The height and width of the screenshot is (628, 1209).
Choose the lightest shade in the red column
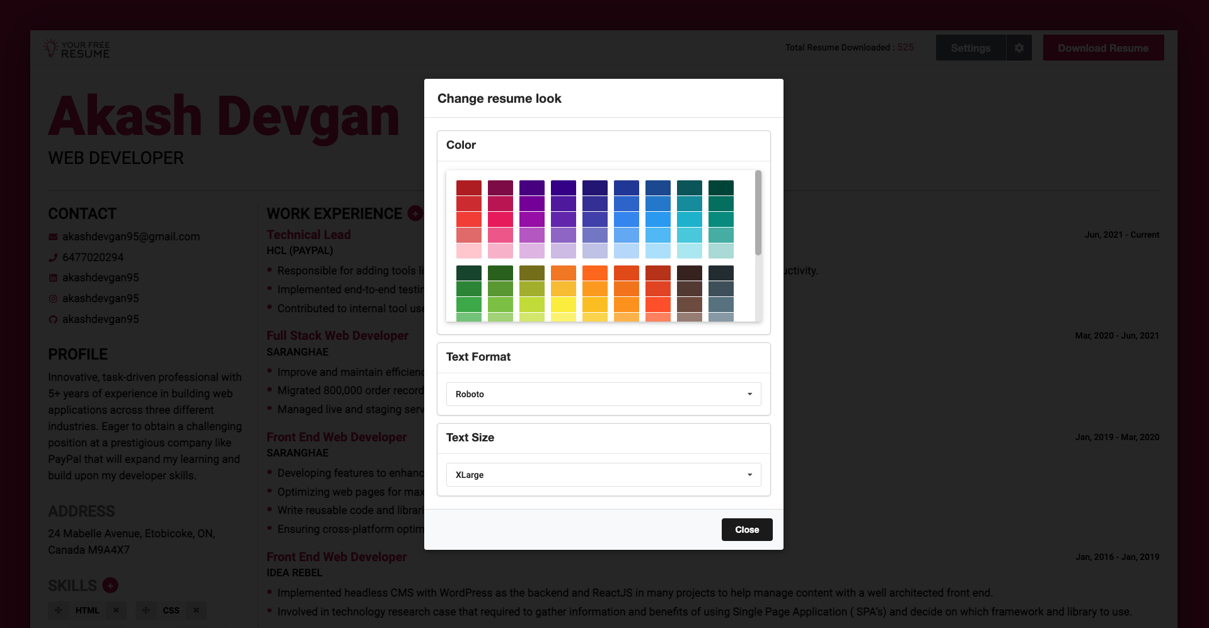[x=469, y=251]
